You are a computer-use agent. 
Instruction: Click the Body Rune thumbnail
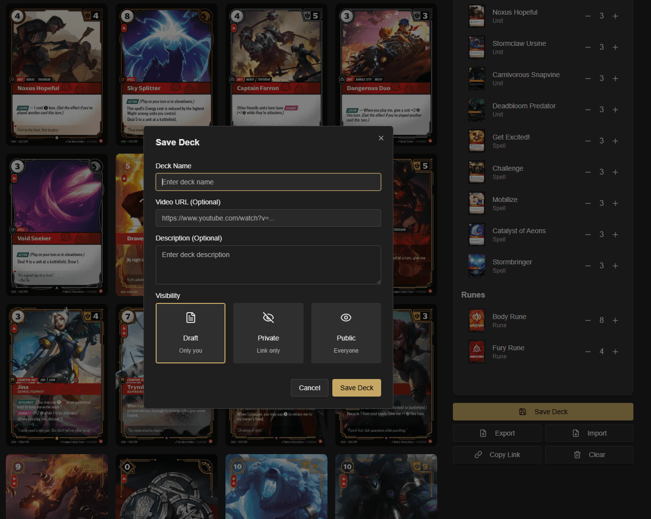click(477, 320)
